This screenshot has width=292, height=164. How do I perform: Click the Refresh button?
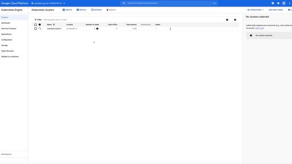tap(96, 10)
